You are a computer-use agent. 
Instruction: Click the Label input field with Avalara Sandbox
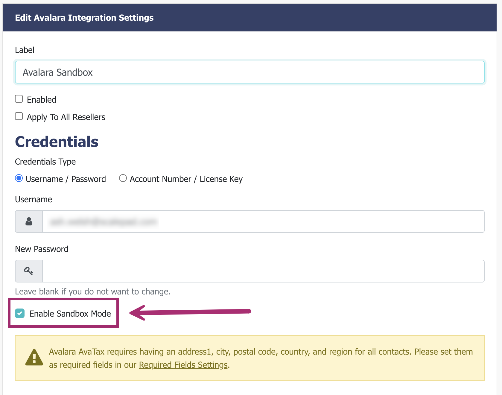250,72
